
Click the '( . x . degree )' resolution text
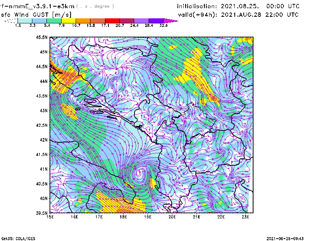[95, 6]
